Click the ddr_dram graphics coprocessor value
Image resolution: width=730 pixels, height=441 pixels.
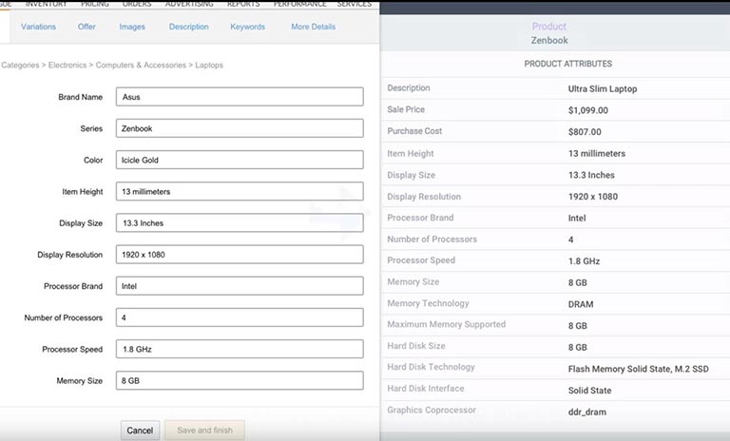click(x=587, y=412)
